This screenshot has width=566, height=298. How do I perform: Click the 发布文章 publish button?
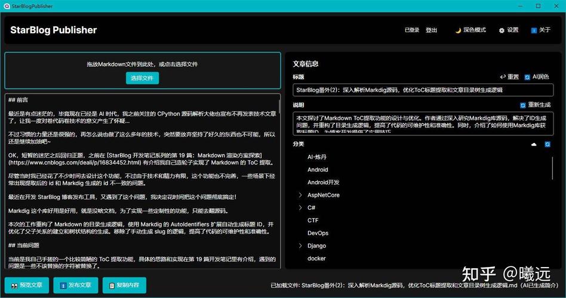(75, 285)
